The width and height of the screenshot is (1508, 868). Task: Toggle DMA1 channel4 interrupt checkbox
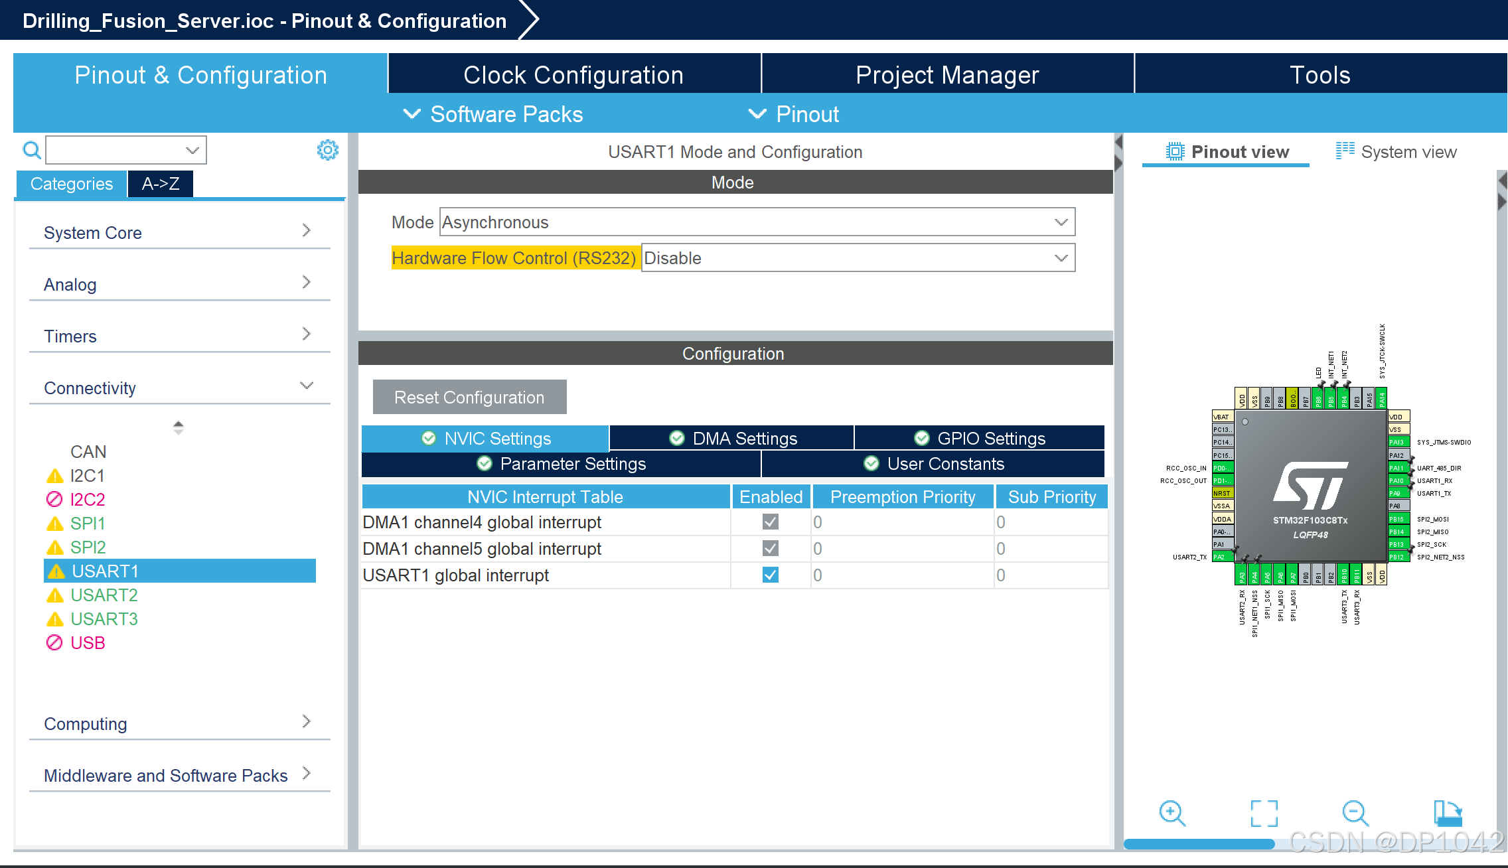click(x=770, y=522)
